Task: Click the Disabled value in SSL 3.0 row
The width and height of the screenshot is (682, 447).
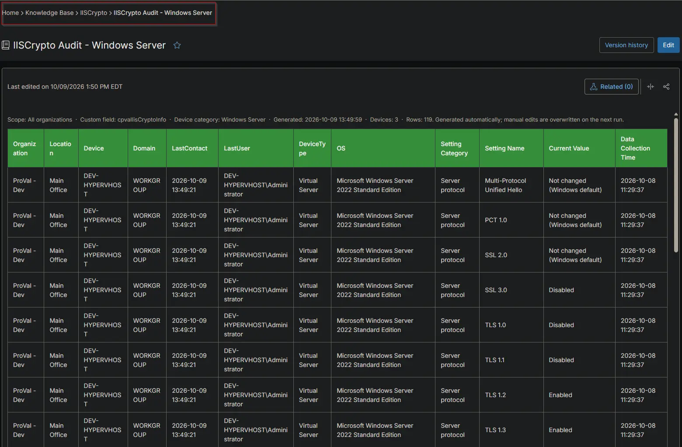Action: pos(561,290)
